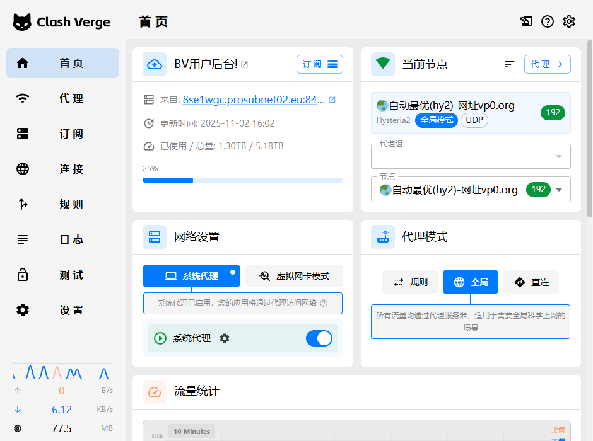593x441 pixels.
Task: Click the 25% usage progress bar
Action: 243,180
